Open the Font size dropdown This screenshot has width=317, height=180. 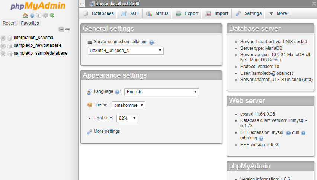127,118
